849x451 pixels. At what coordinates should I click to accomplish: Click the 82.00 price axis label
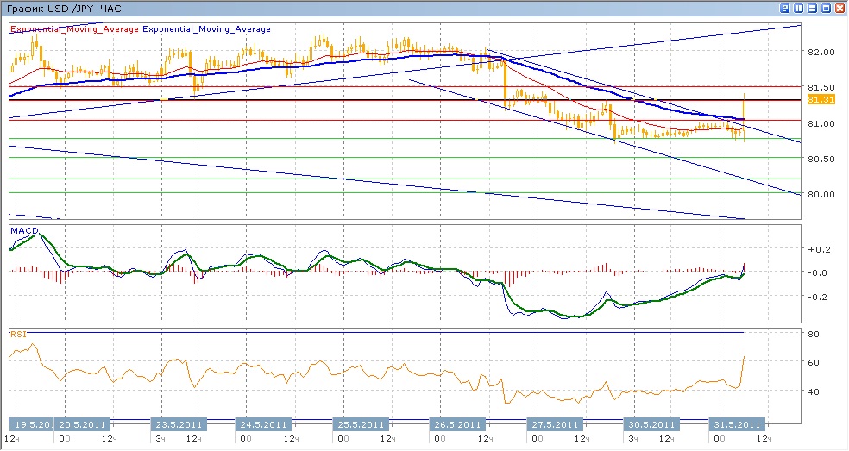point(821,52)
